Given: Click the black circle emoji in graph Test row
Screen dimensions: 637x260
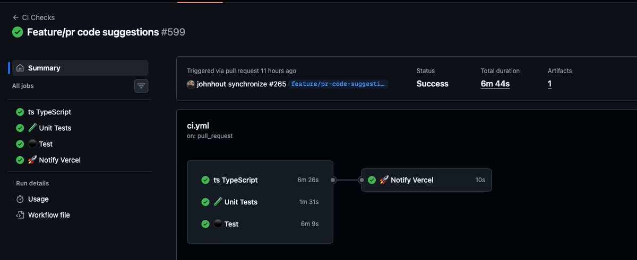Looking at the screenshot, I should pyautogui.click(x=218, y=224).
